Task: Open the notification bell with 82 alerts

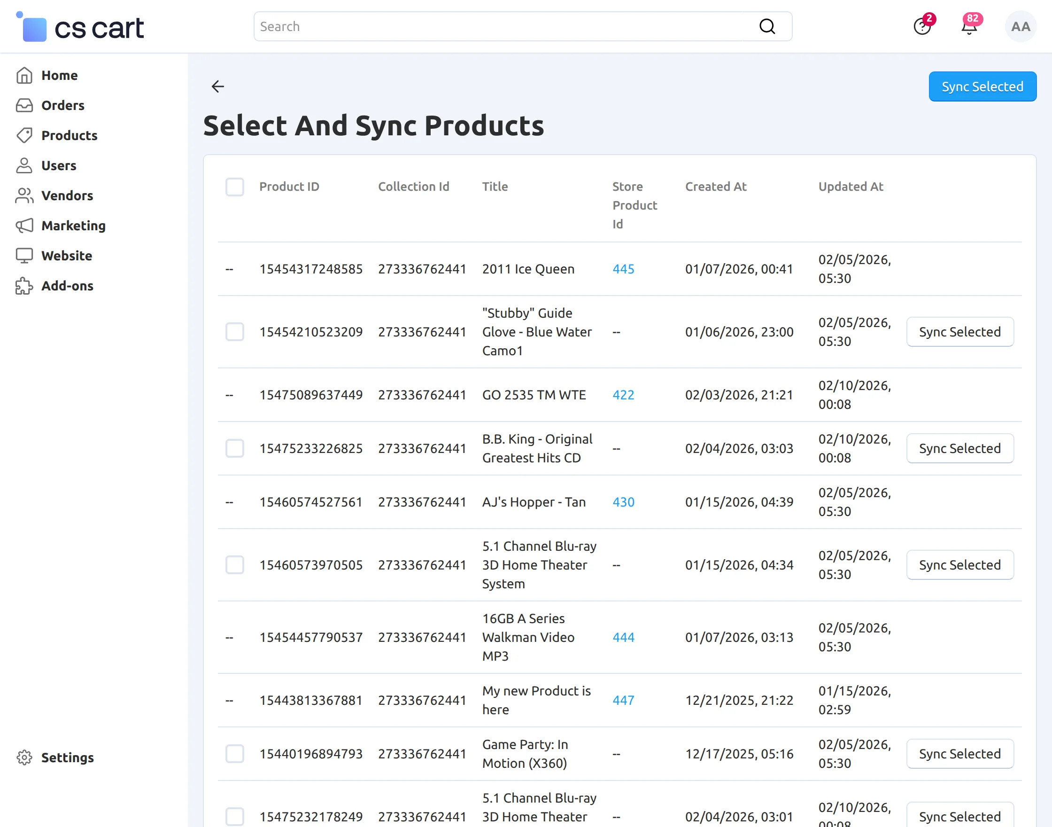Action: click(969, 27)
